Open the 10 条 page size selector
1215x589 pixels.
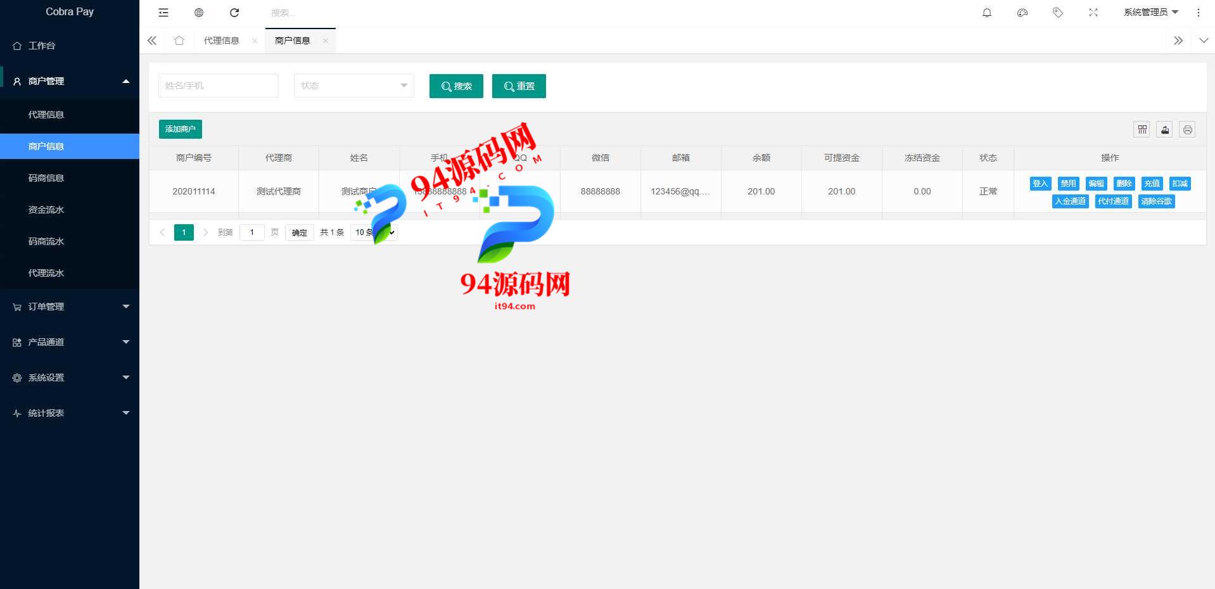[x=374, y=232]
